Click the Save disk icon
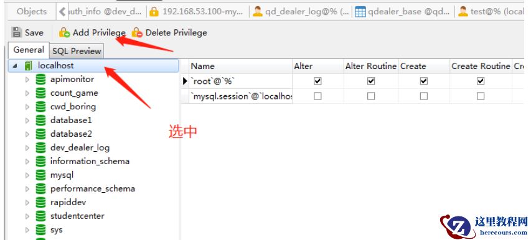Viewport: 531px width, 240px height. pos(16,32)
